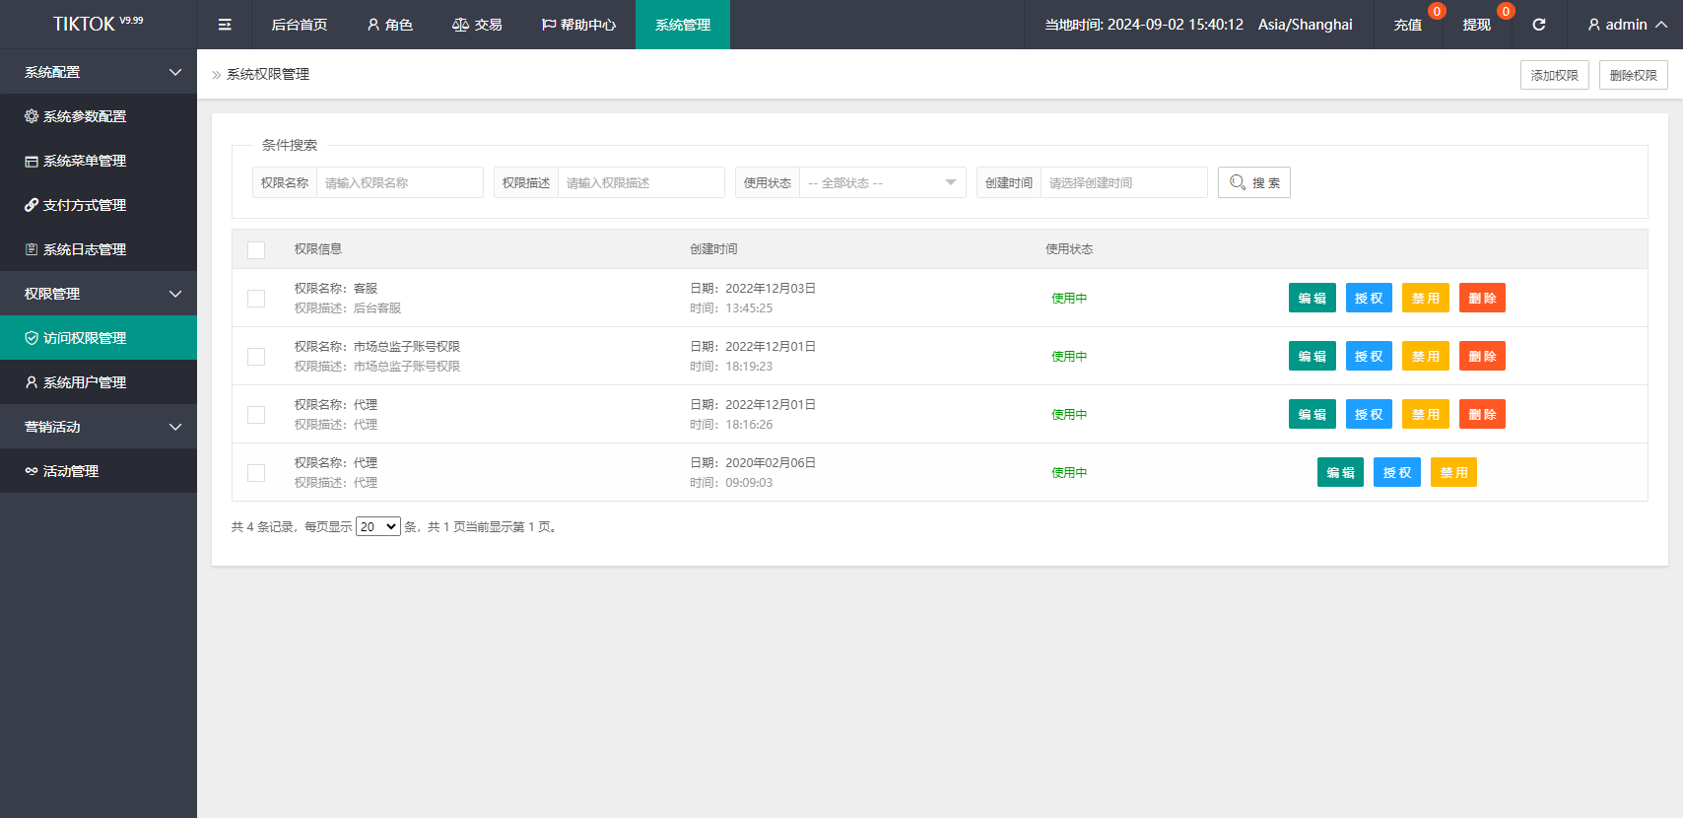Image resolution: width=1683 pixels, height=818 pixels.
Task: Click the link icon for 支付方式管理
Action: (32, 205)
